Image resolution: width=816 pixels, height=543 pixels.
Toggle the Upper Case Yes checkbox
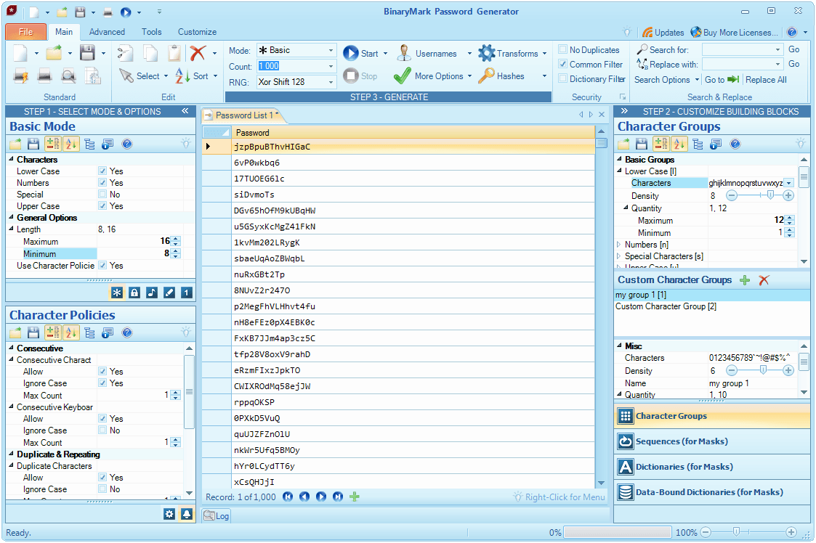coord(102,206)
